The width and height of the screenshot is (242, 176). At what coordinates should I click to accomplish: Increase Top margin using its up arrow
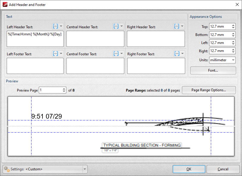(x=233, y=25)
